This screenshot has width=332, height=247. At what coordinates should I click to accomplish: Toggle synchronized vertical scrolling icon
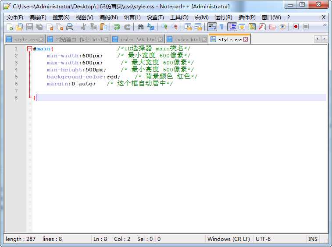(188, 27)
